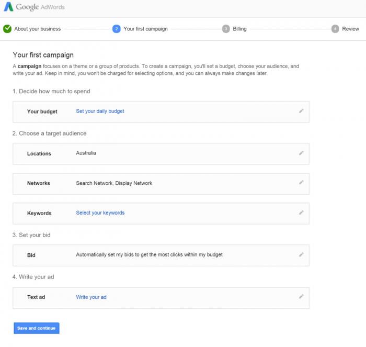Click the Your first campaign page title
This screenshot has height=347, width=366.
point(43,55)
